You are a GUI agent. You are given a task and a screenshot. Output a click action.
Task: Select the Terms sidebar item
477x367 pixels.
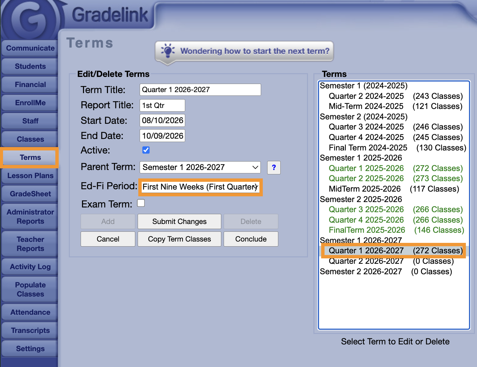pos(30,158)
